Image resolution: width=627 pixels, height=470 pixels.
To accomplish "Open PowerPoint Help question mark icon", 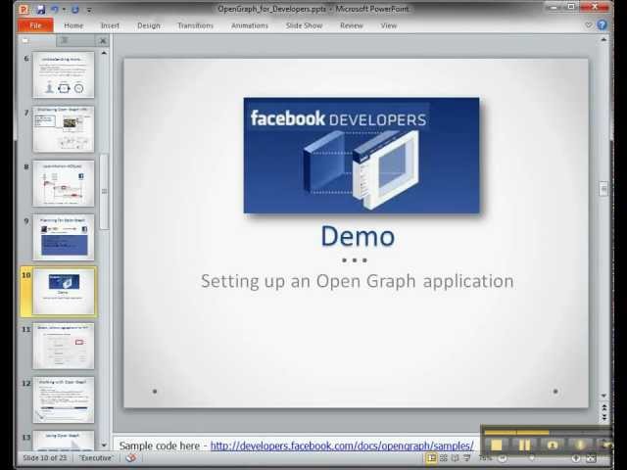I will click(602, 24).
